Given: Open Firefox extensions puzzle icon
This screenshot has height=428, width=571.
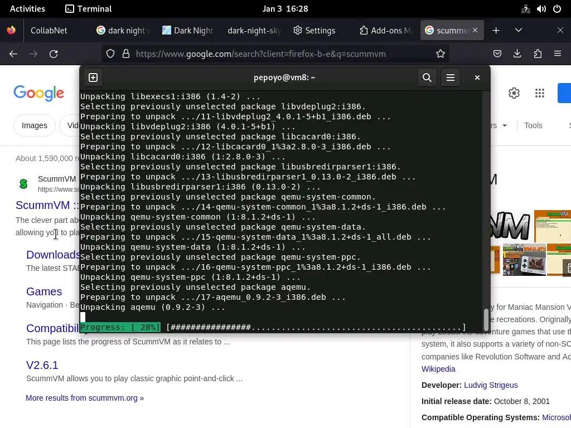Looking at the screenshot, I should pyautogui.click(x=538, y=54).
